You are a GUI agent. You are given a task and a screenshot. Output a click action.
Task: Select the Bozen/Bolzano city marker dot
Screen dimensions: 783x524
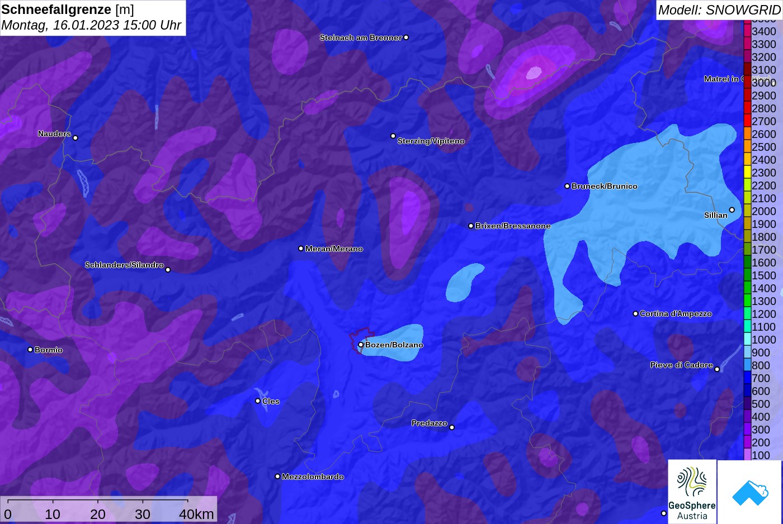361,345
